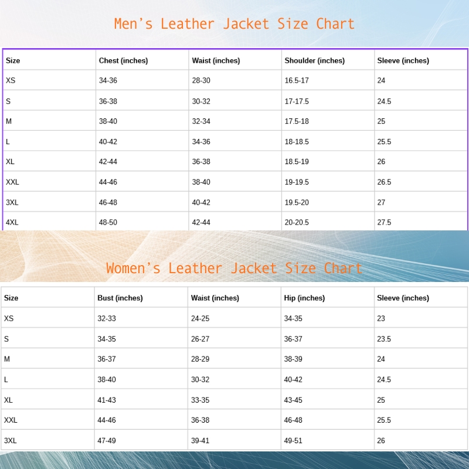Screen dimensions: 469x469
Task: Click women's bust value 32-33
Action: coord(107,318)
